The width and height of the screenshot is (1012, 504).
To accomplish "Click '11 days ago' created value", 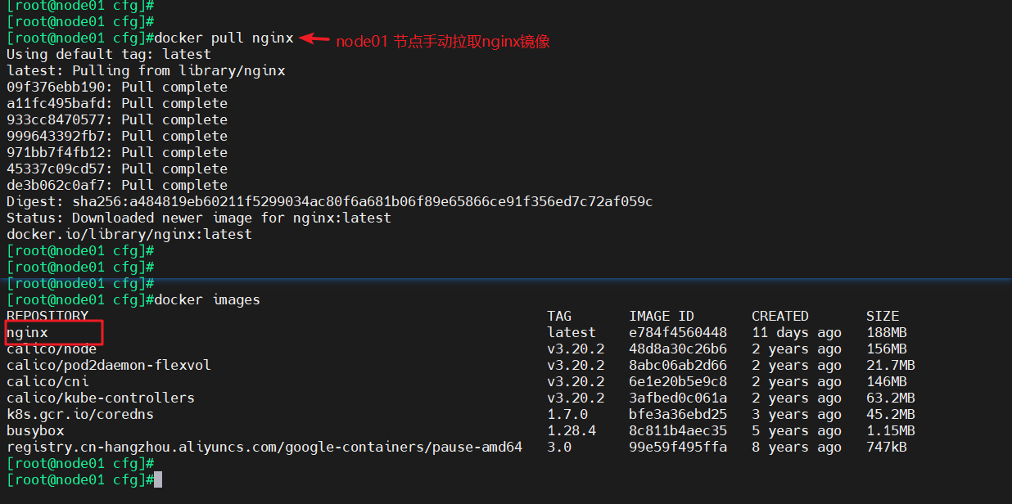I will click(797, 332).
